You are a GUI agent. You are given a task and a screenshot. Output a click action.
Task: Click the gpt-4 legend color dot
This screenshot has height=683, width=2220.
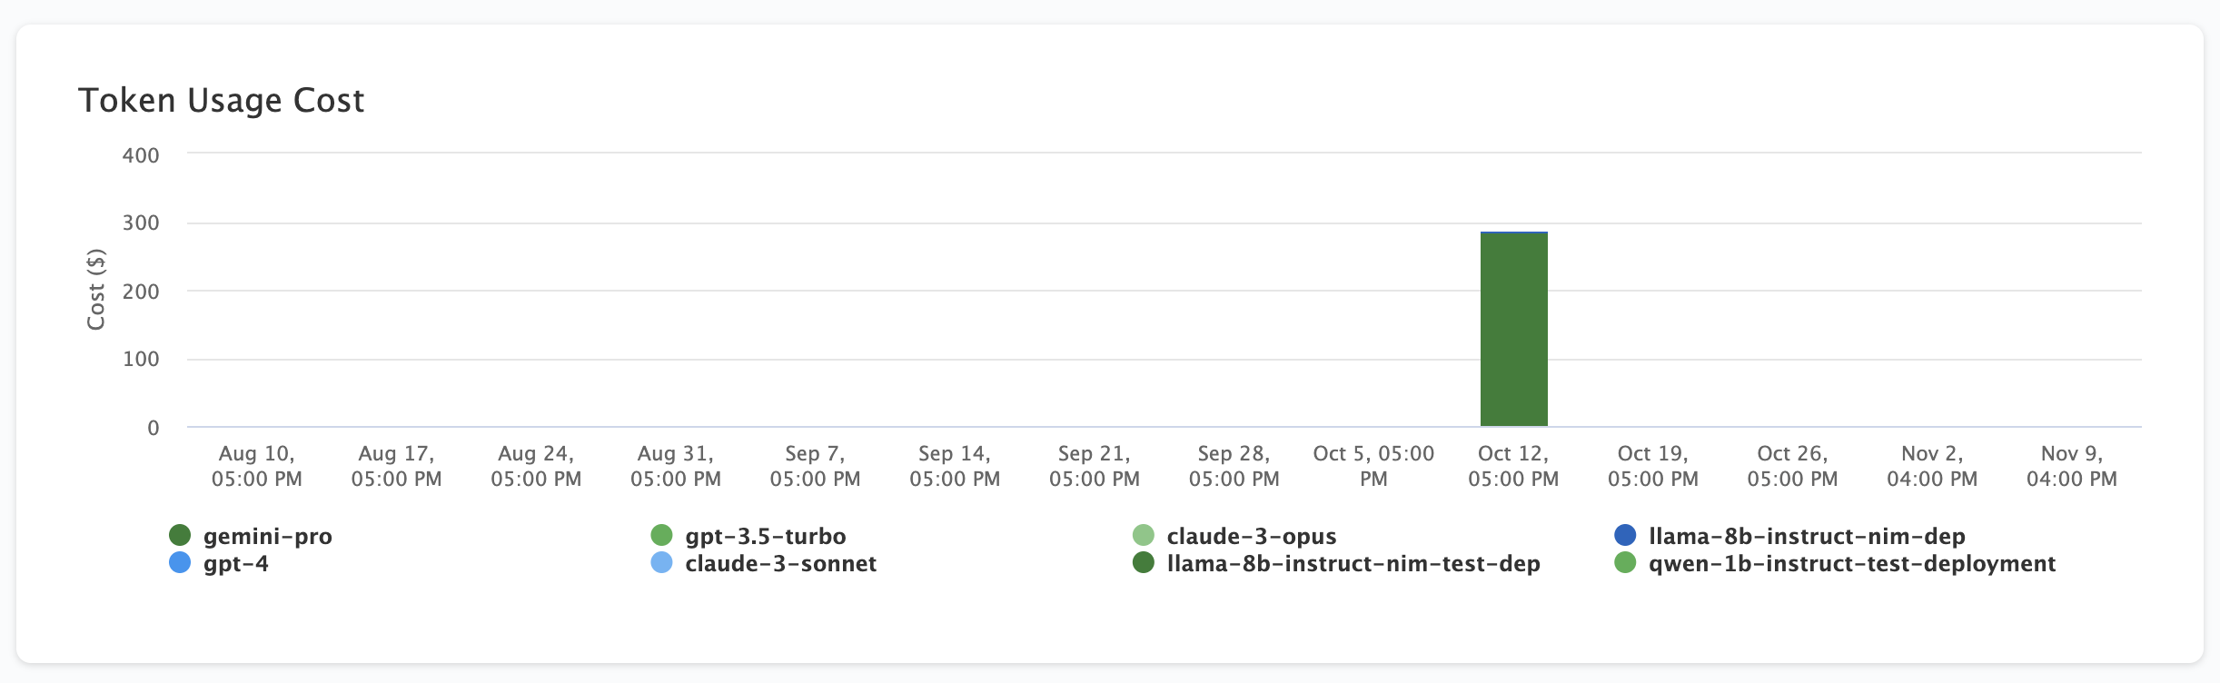180,563
